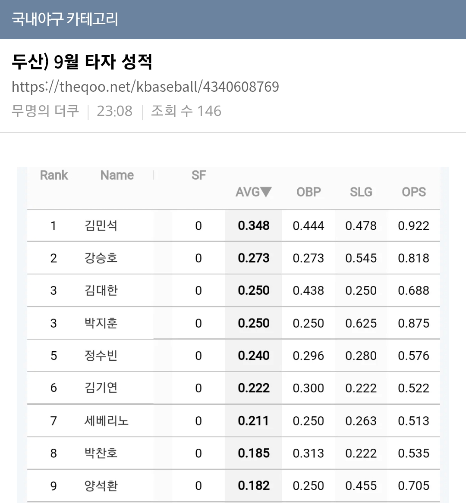Select player 김대한 name
This screenshot has height=503, width=466.
pos(101,291)
